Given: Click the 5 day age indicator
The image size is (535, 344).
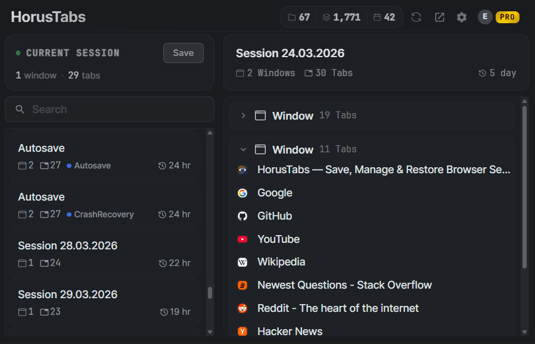Looking at the screenshot, I should [497, 73].
